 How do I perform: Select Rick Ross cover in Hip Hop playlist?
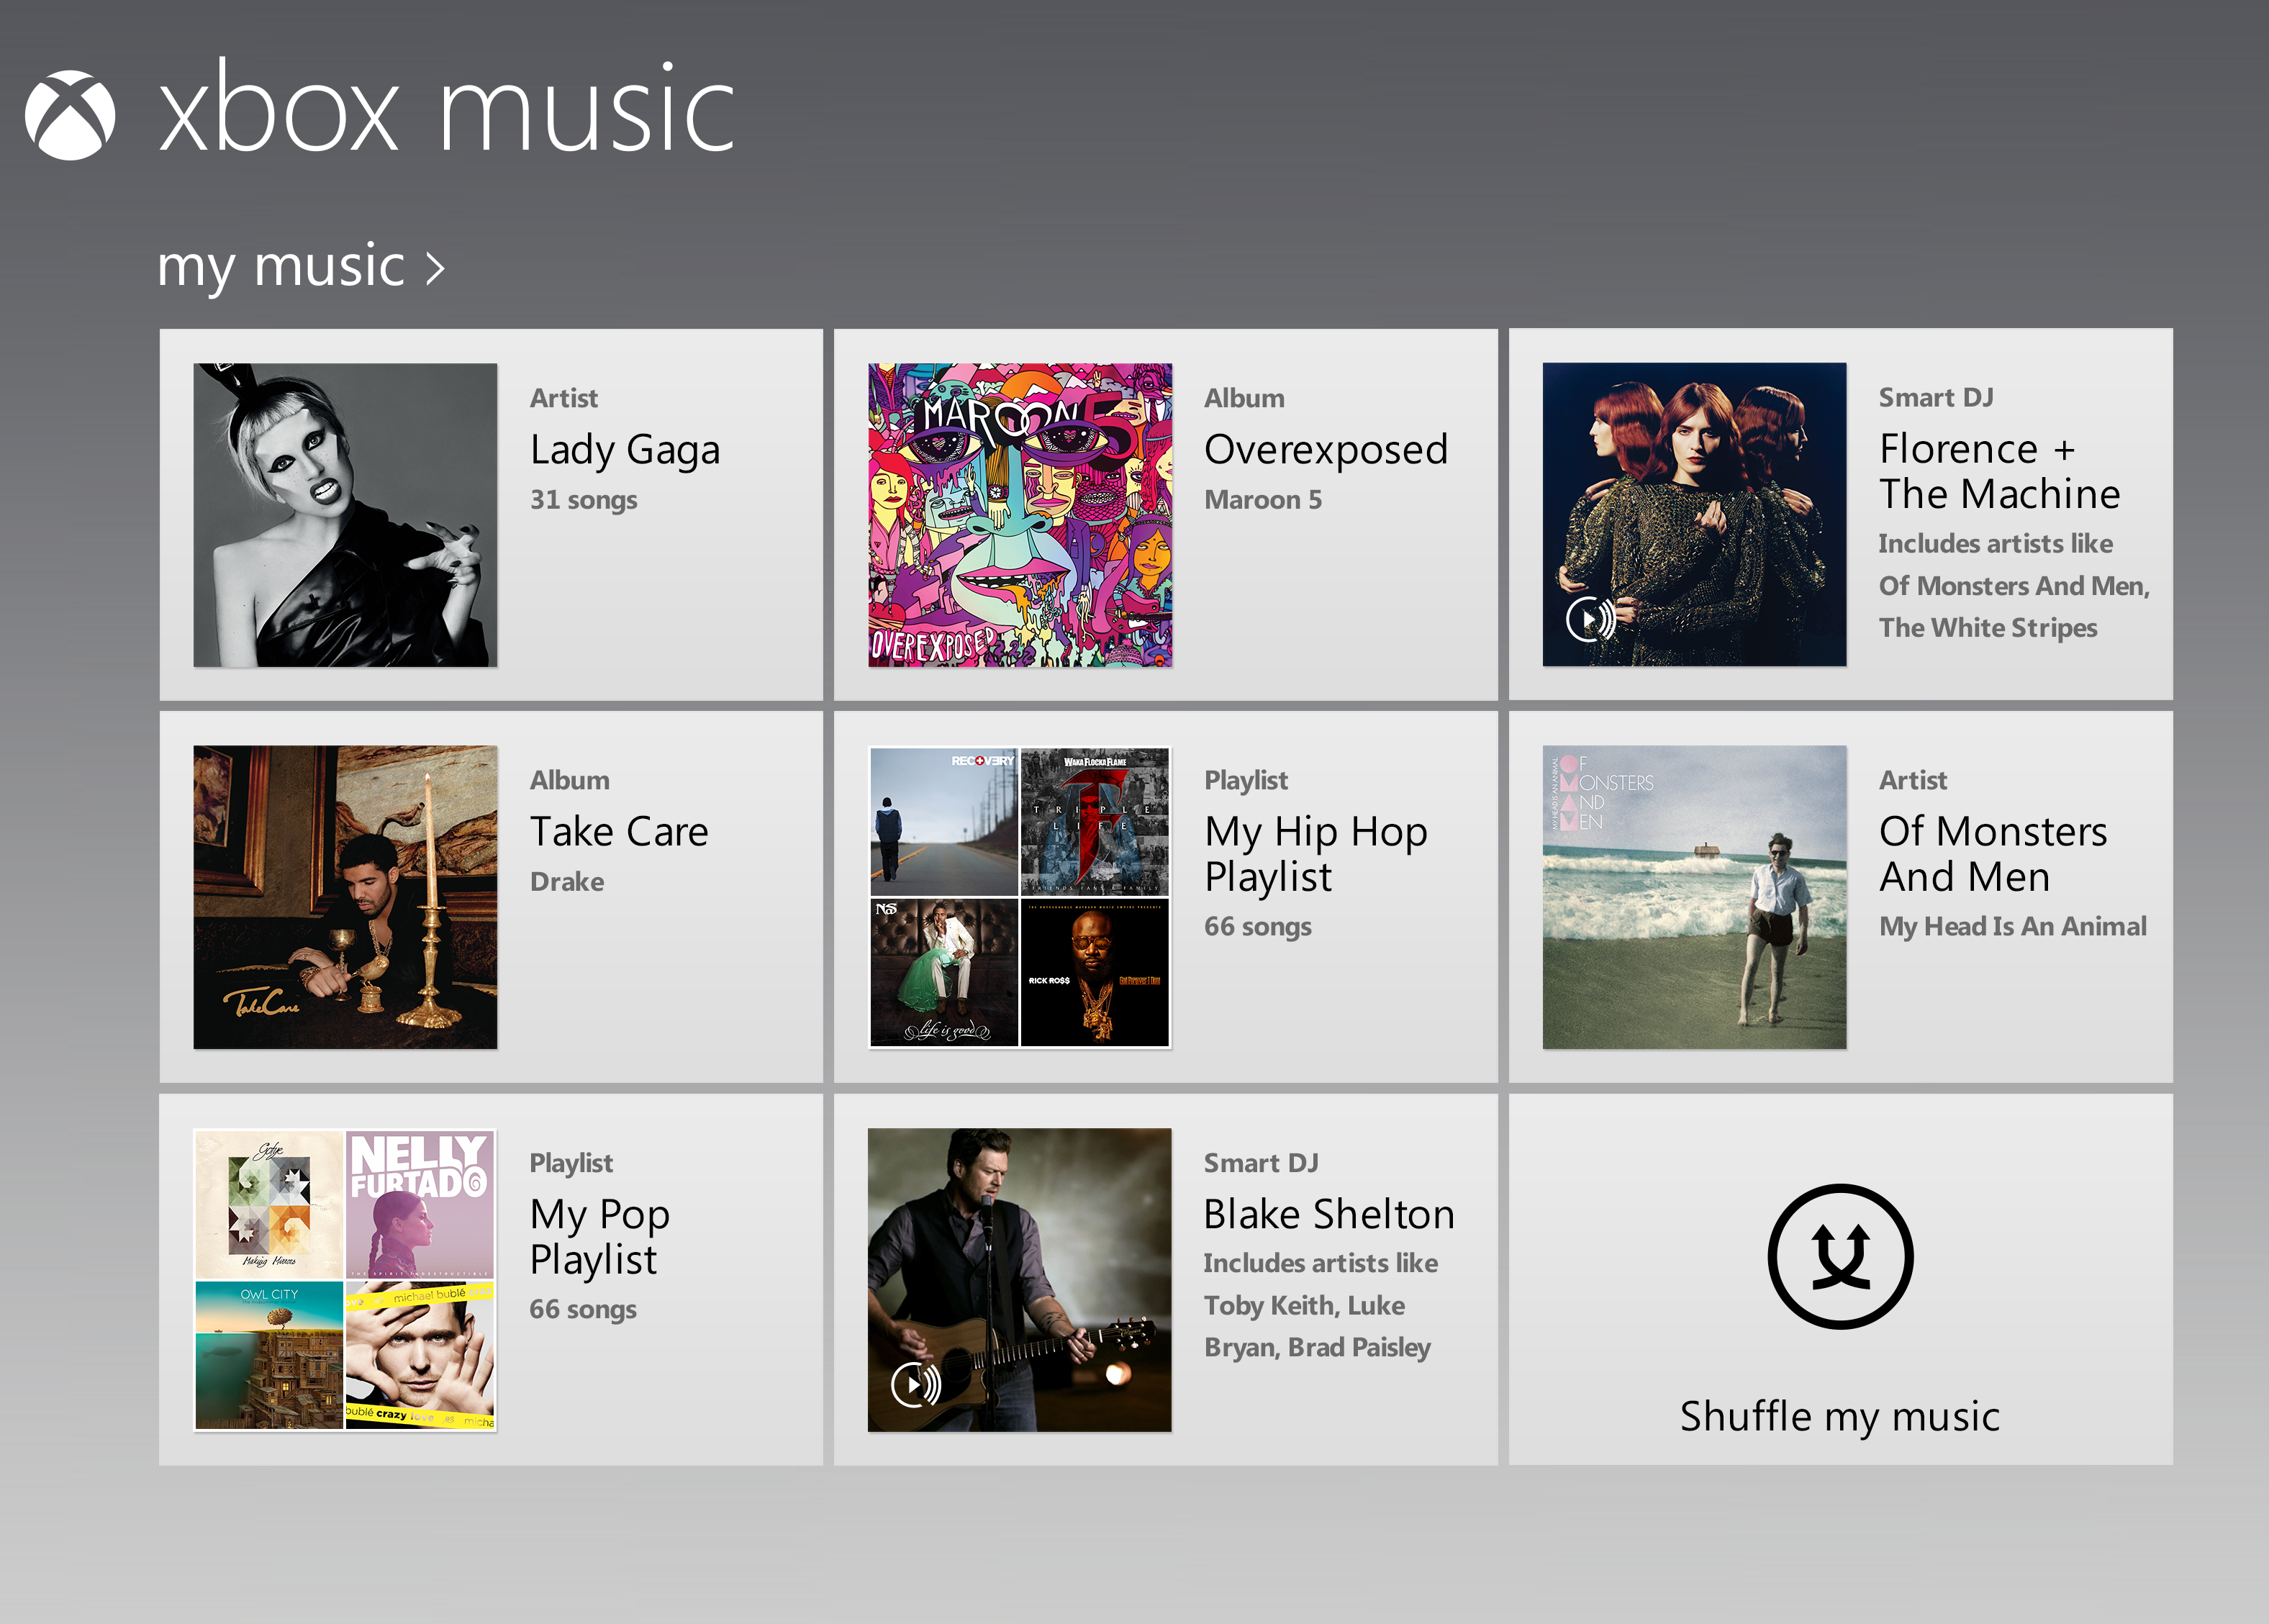pos(1095,972)
